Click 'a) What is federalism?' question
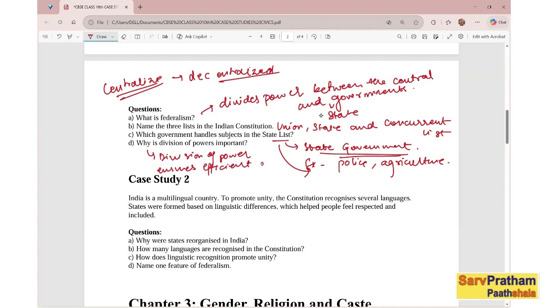 [x=161, y=118]
